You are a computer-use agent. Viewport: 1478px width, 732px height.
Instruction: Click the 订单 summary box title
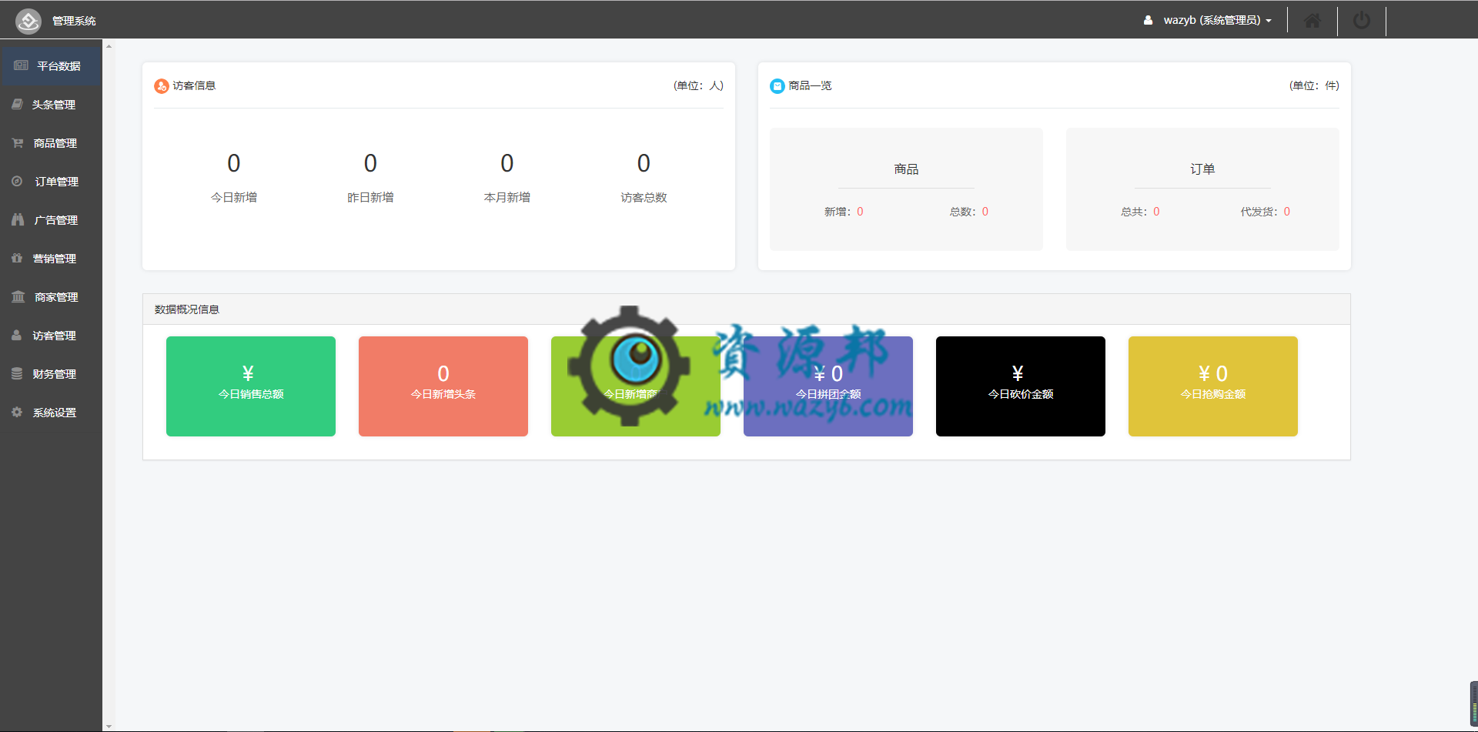[x=1202, y=169]
